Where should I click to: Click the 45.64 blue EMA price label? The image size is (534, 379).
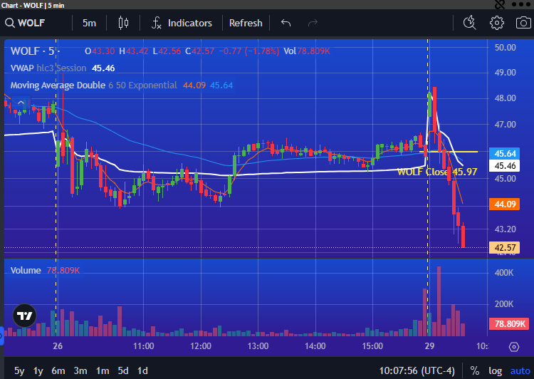(x=505, y=154)
